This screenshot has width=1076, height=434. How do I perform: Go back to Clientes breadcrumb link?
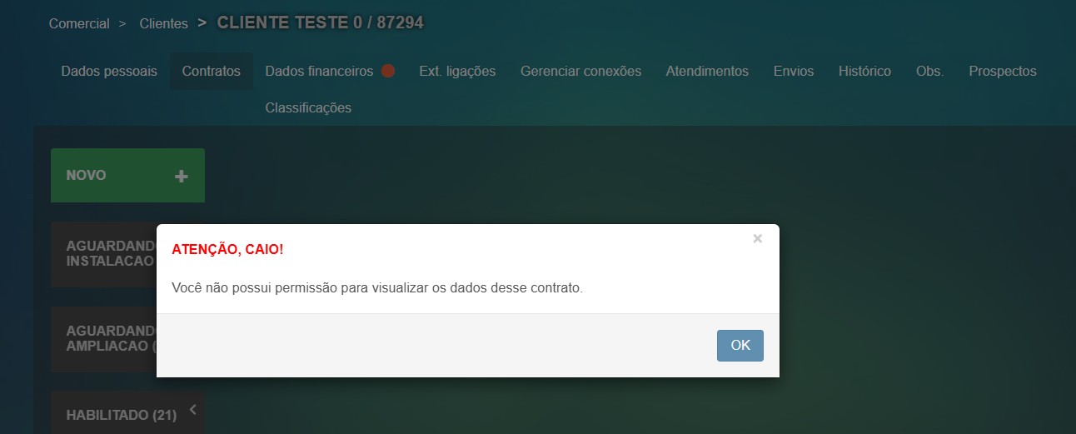(164, 24)
